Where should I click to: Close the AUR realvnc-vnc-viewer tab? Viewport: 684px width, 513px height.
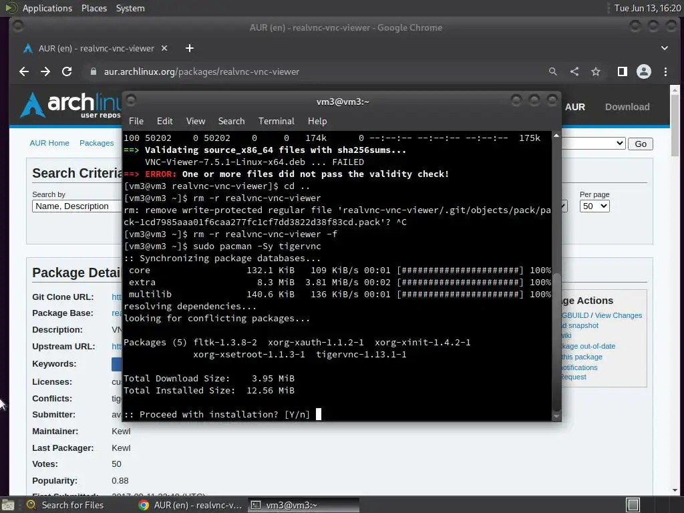[164, 48]
